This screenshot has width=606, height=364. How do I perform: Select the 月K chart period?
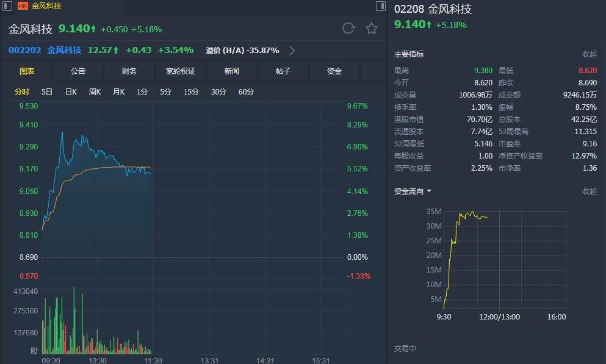(118, 92)
